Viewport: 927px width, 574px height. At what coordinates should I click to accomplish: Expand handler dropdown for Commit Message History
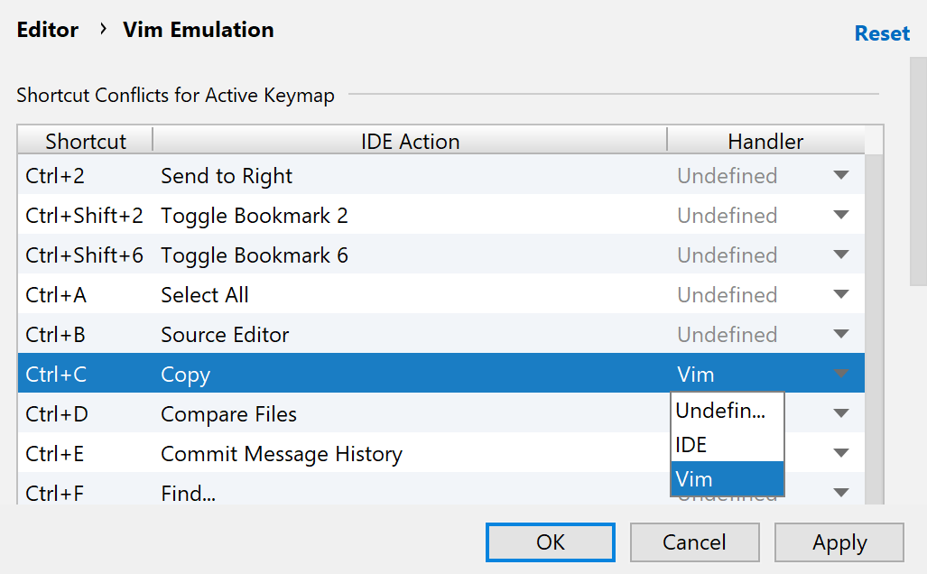841,454
